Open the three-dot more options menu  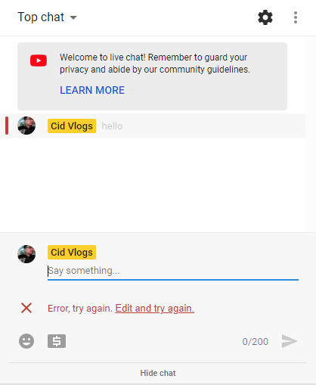296,17
